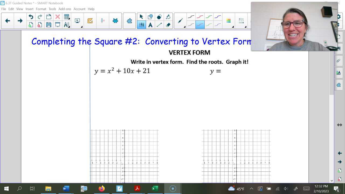Switch to the red pen style
345x194 pixels.
click(200, 16)
